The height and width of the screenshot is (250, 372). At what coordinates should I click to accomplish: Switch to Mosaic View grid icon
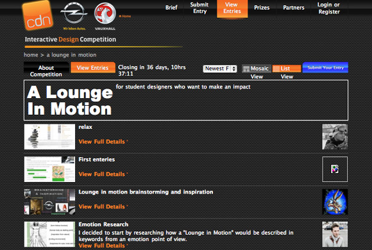(x=246, y=69)
